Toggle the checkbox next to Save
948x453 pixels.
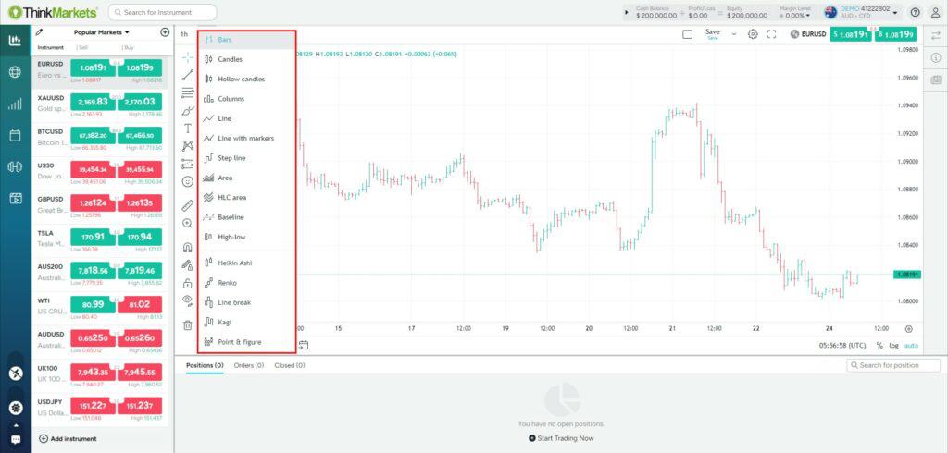pyautogui.click(x=687, y=34)
